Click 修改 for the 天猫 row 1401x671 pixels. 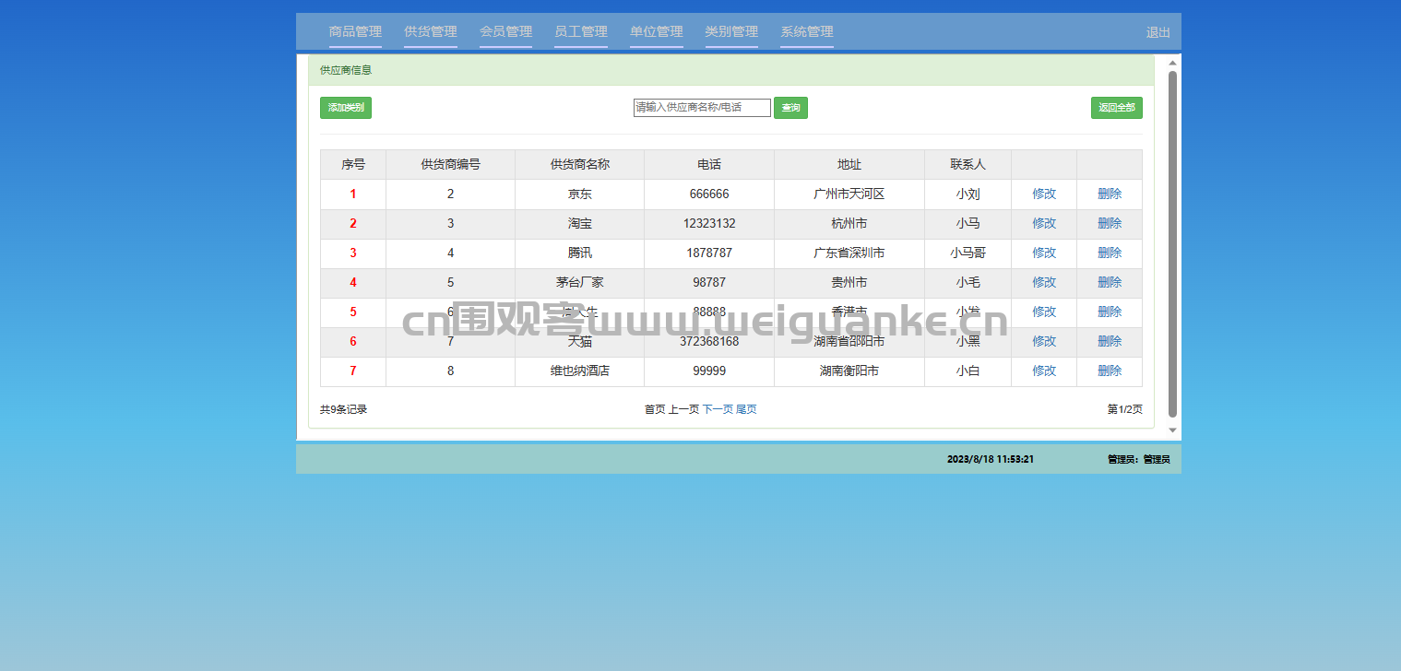[1044, 341]
